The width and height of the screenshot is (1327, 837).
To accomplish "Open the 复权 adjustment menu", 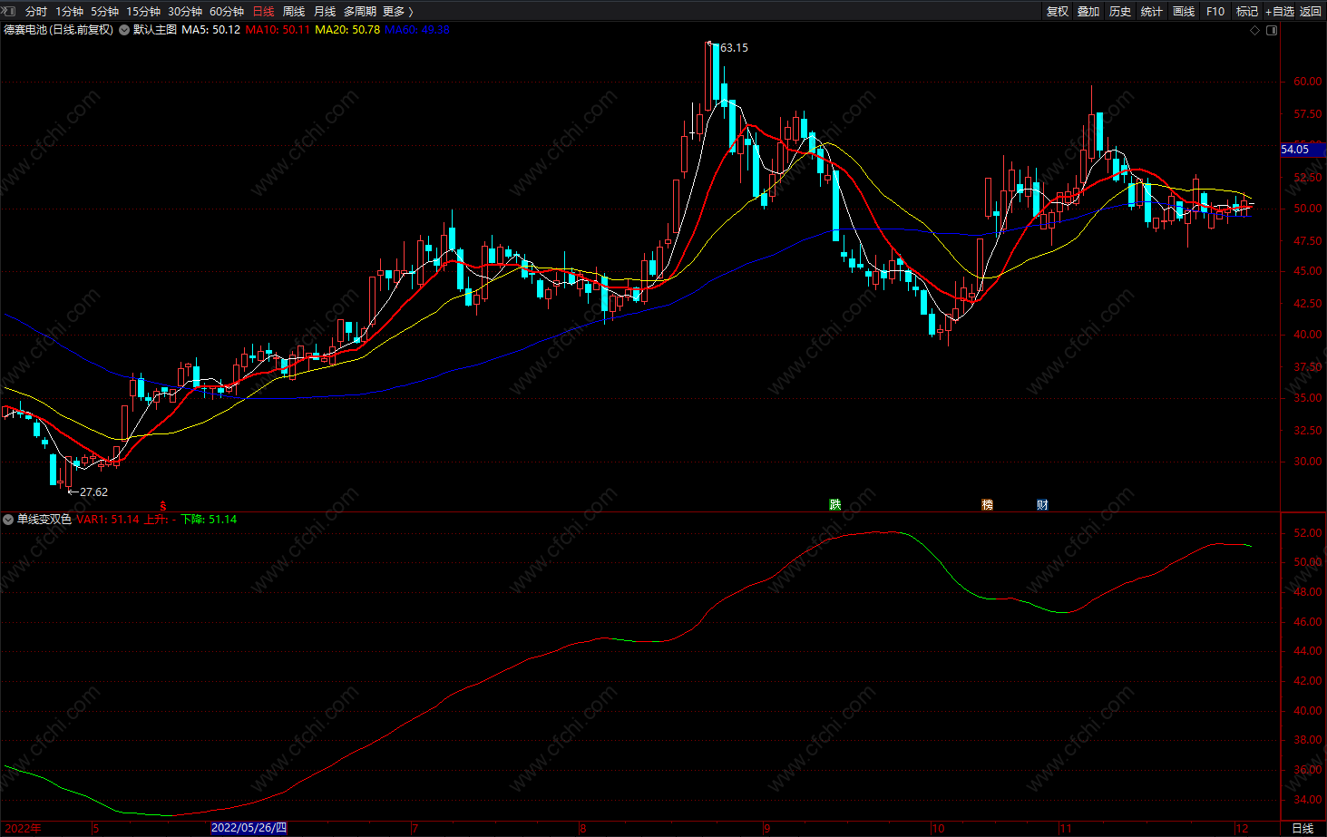I will click(x=1058, y=11).
